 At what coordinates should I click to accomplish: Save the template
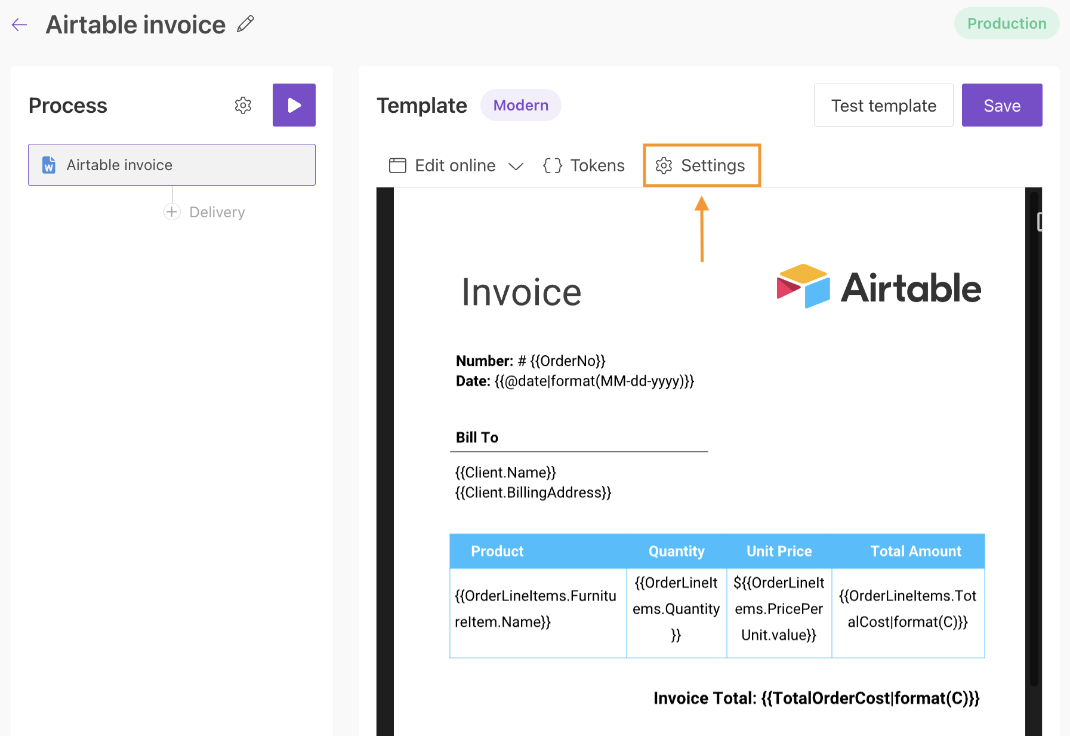pyautogui.click(x=1001, y=105)
